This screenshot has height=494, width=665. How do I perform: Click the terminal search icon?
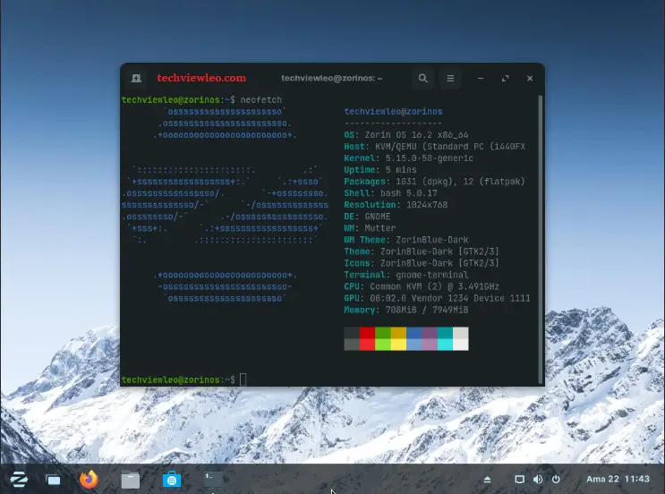422,79
